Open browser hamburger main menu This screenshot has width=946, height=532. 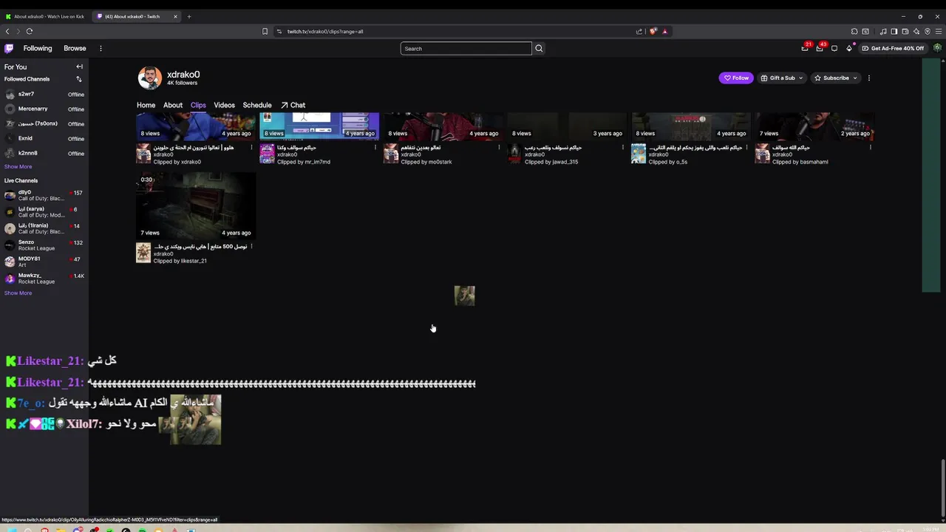[939, 31]
